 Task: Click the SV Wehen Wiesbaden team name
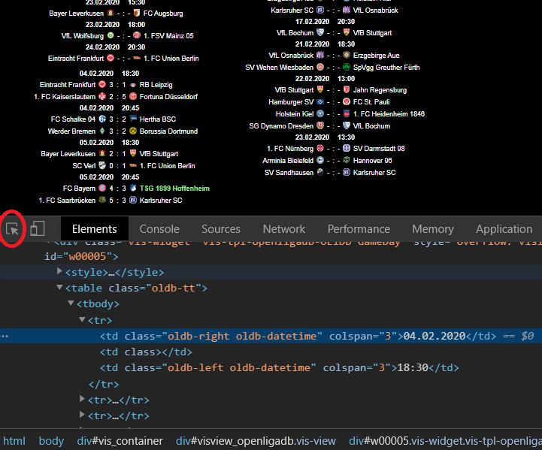coord(280,68)
